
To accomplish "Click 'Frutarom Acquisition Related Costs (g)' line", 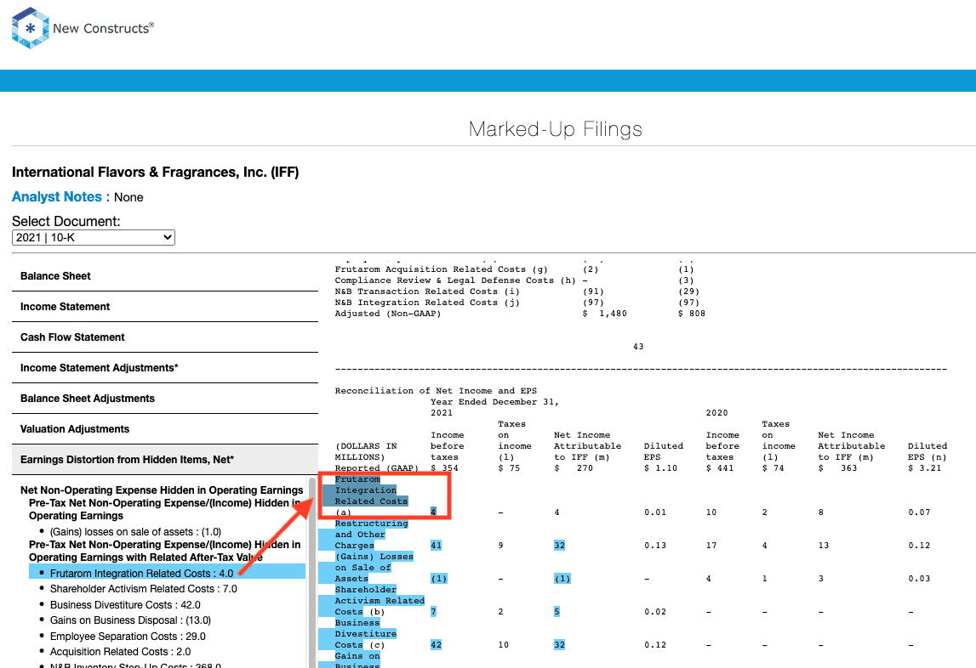I will point(442,269).
